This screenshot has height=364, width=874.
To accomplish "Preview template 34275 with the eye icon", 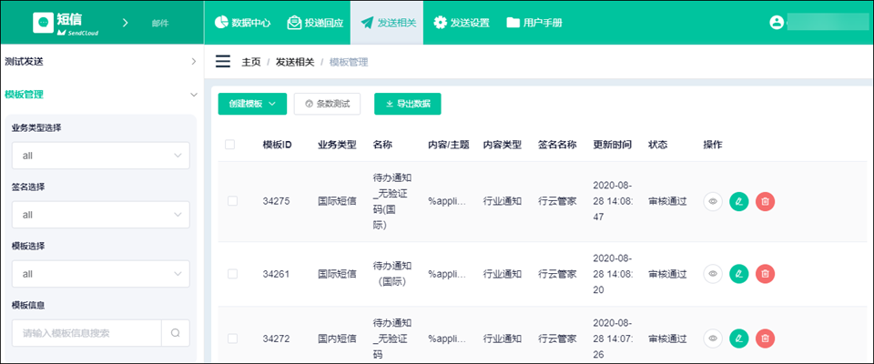I will 713,201.
